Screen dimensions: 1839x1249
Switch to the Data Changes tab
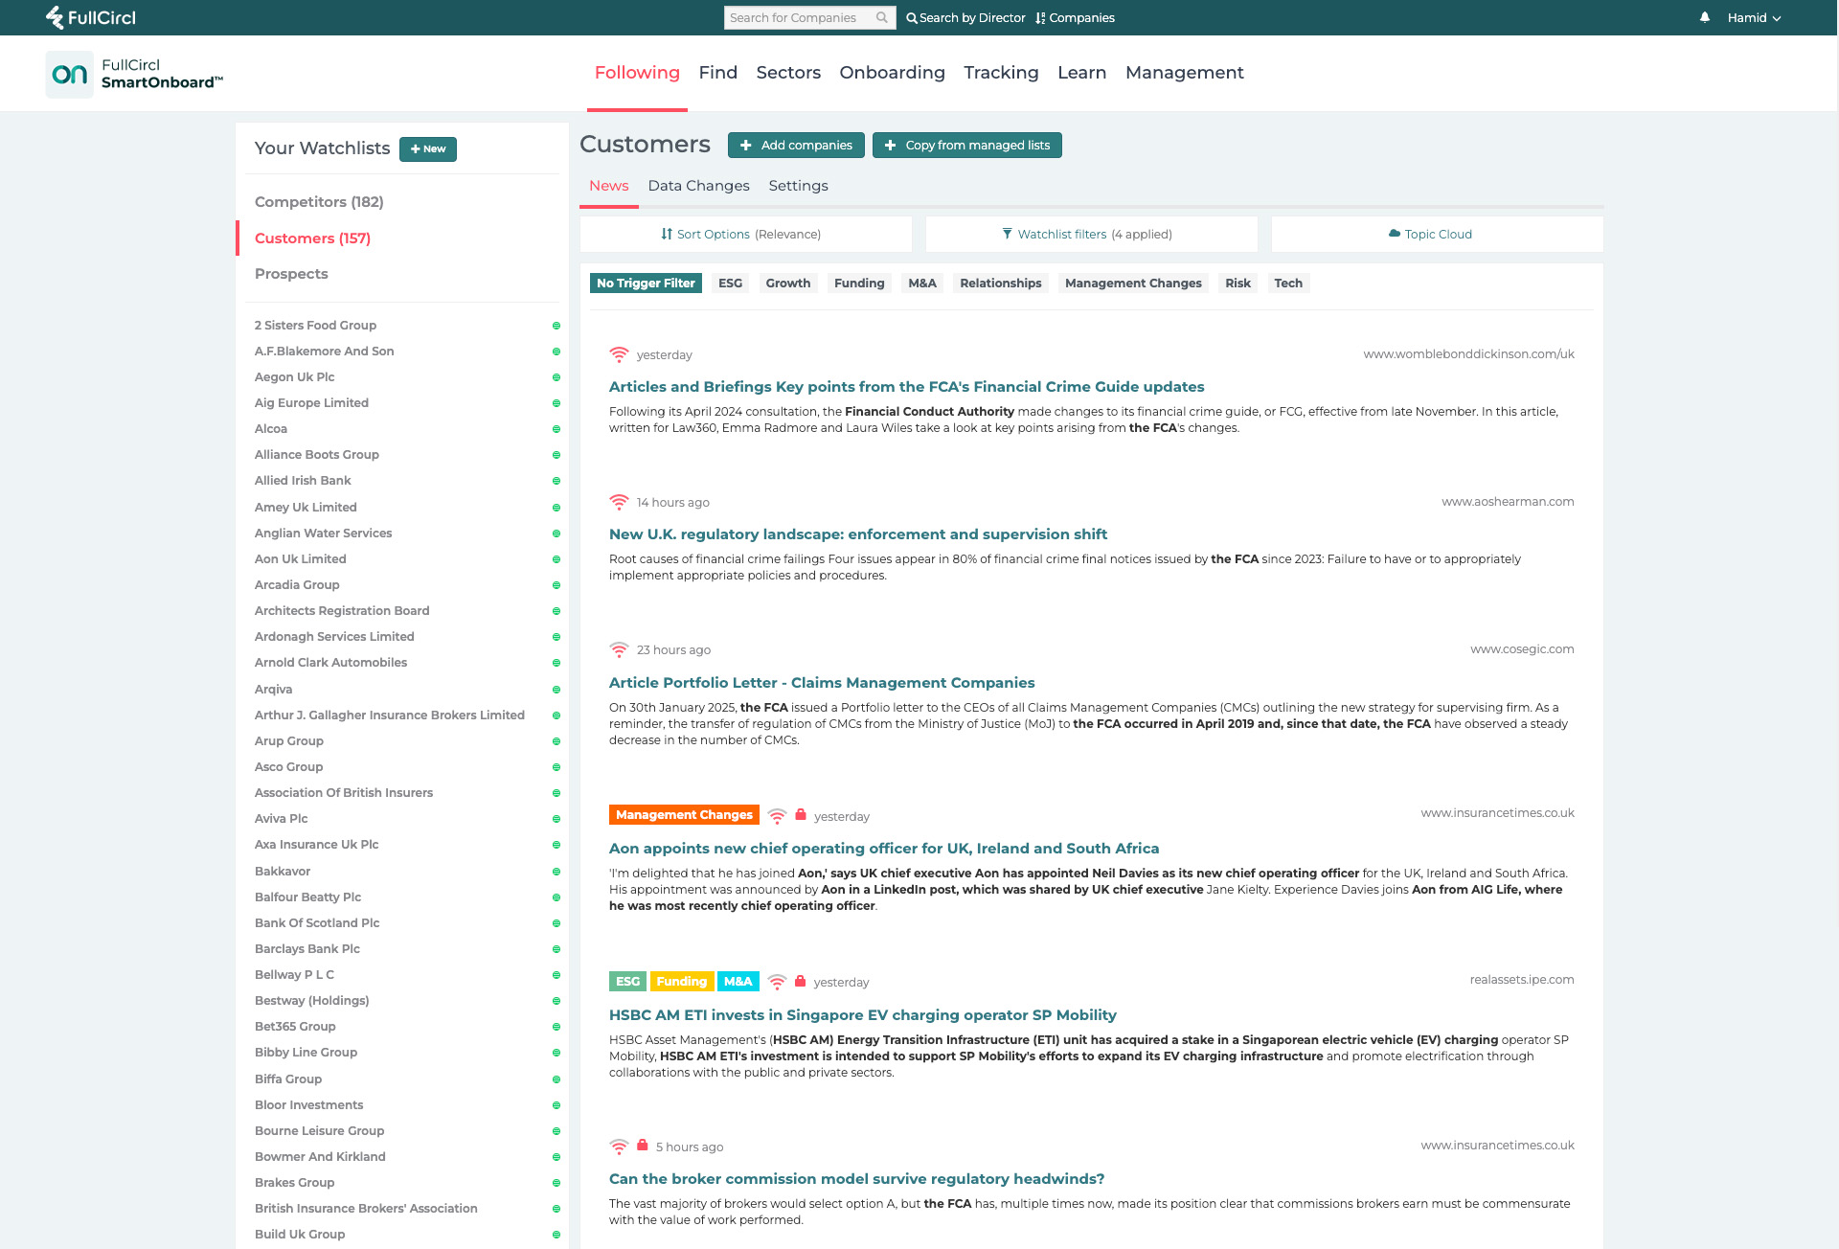pyautogui.click(x=698, y=186)
